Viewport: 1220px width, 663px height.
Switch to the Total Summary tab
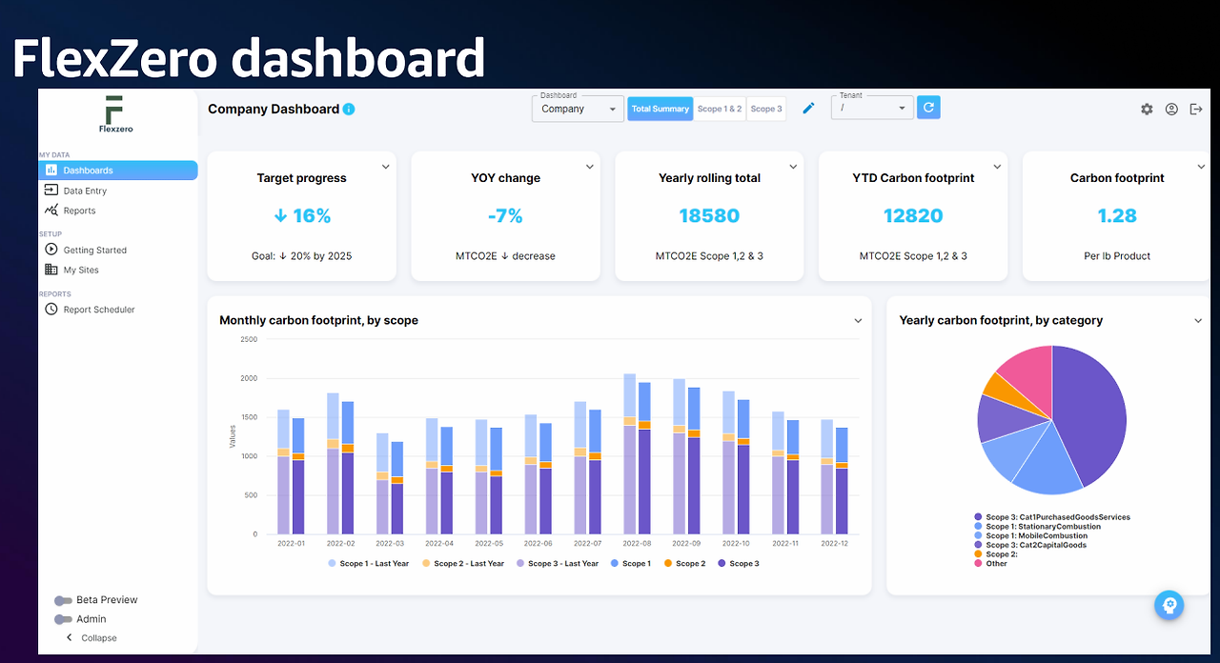point(660,109)
